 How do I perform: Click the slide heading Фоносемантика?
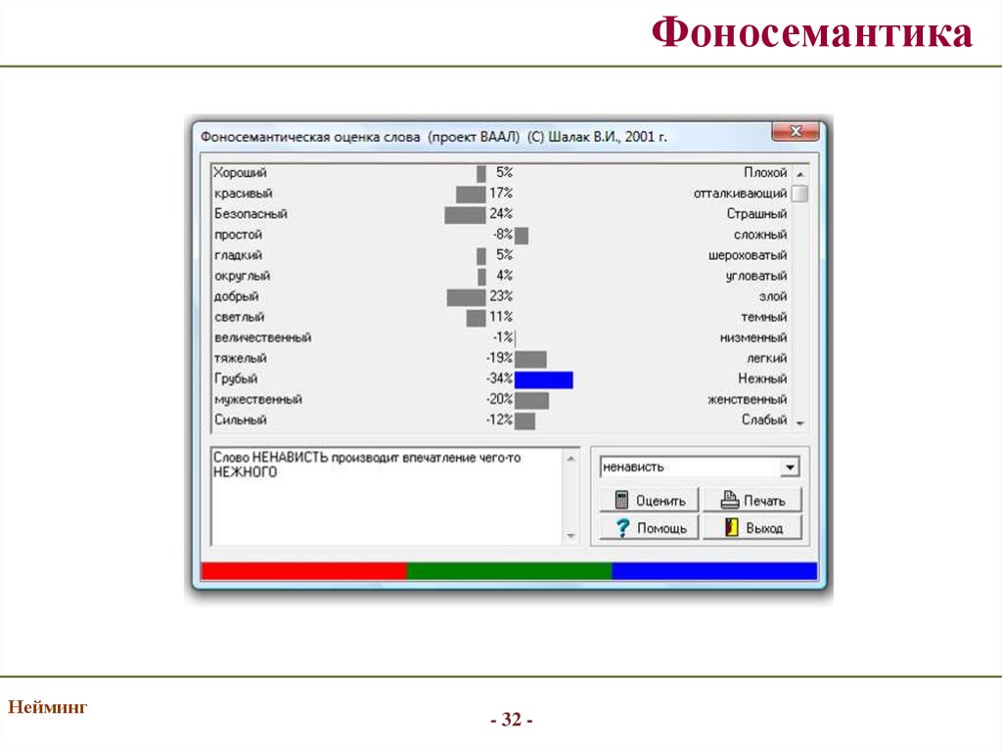[812, 33]
